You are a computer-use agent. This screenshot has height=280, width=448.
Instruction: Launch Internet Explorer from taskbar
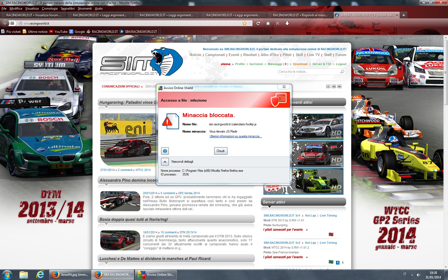click(40, 274)
